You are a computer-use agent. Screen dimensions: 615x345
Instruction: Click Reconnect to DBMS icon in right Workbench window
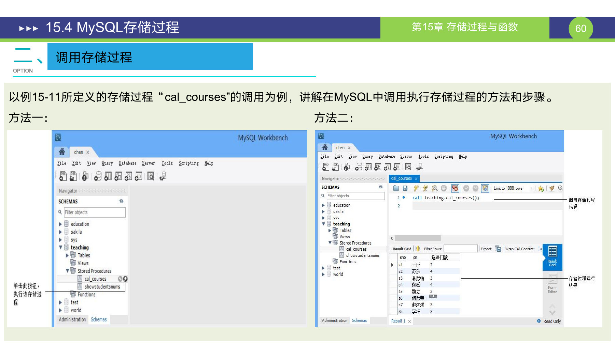pyautogui.click(x=420, y=167)
